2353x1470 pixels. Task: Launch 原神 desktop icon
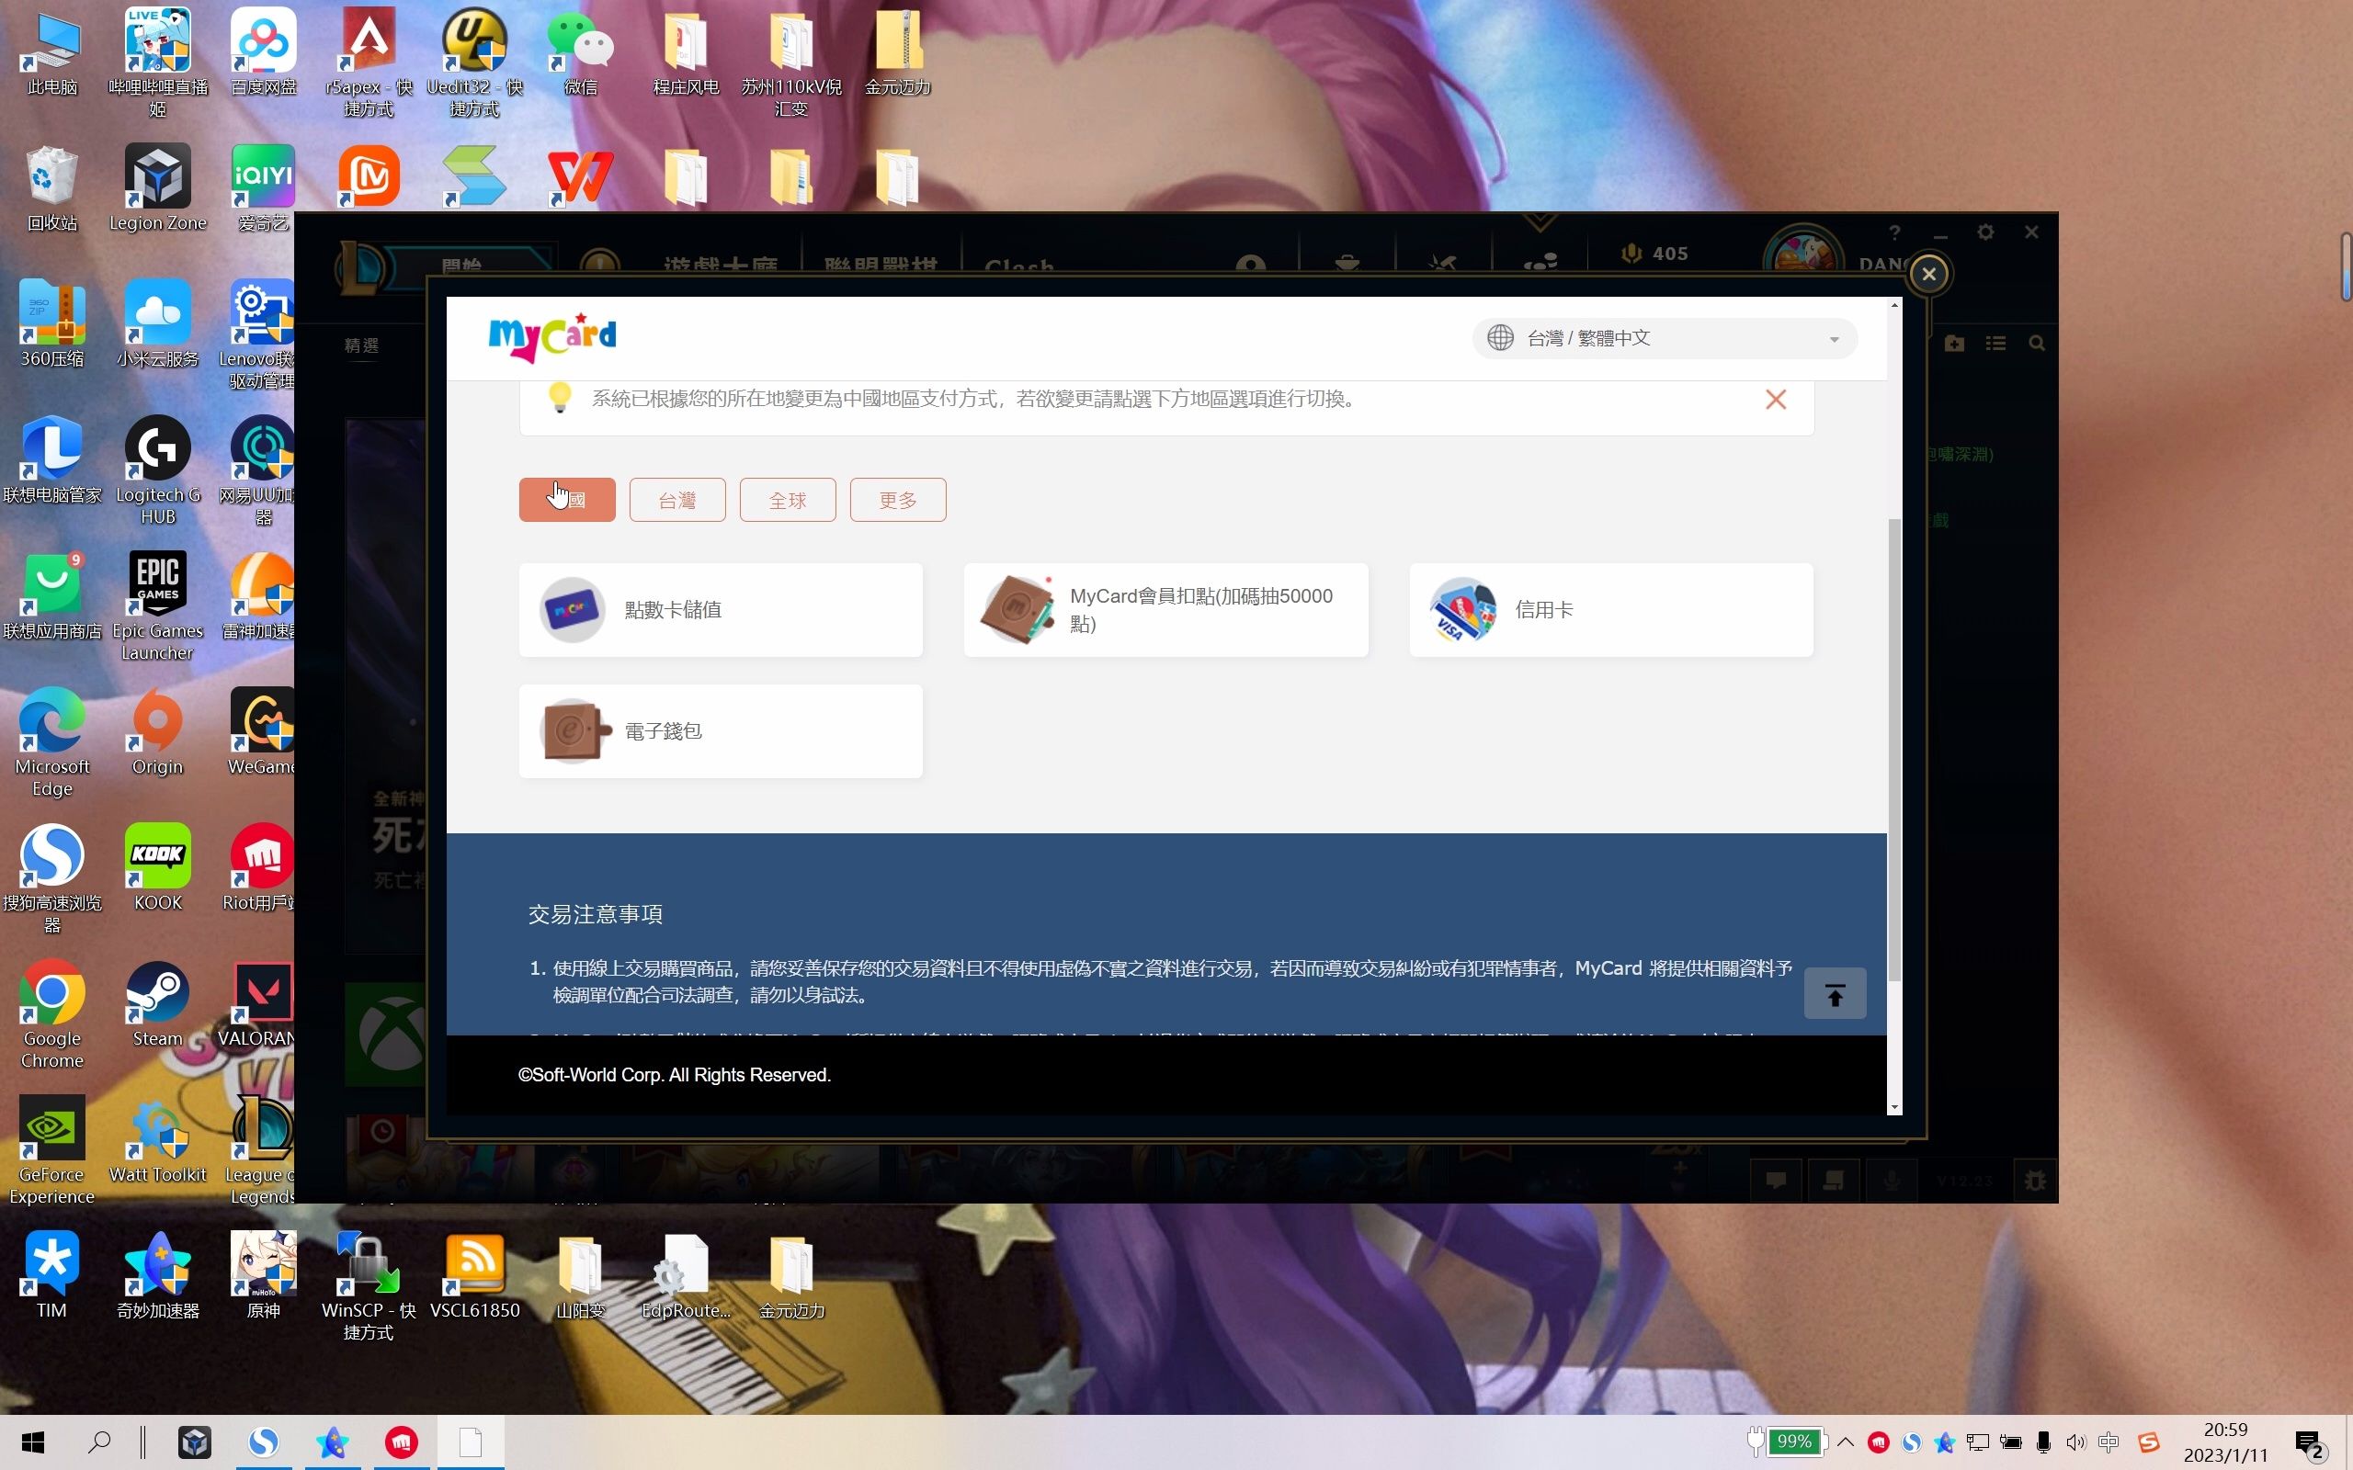pyautogui.click(x=264, y=1276)
